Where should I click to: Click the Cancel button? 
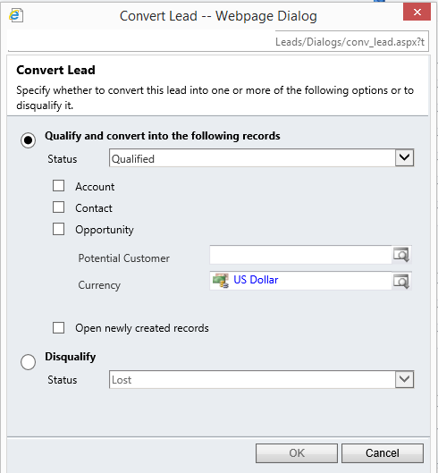pyautogui.click(x=383, y=453)
